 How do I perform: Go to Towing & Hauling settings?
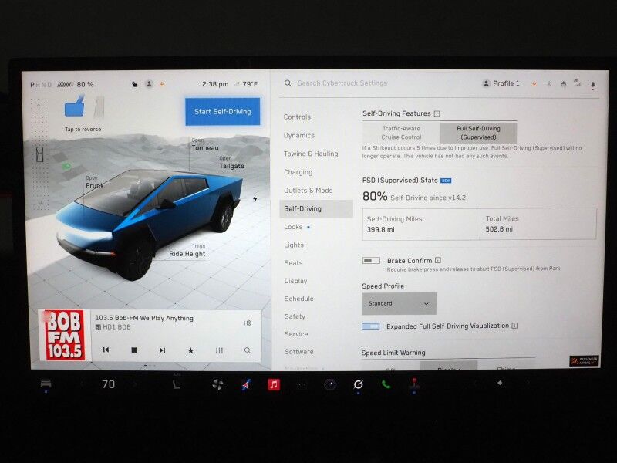pos(311,154)
